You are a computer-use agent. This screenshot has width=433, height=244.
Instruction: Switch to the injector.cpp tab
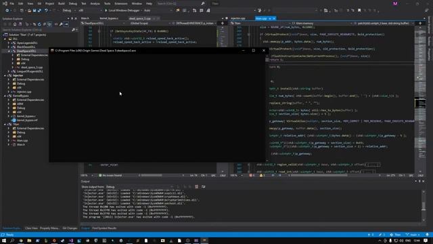(238, 18)
